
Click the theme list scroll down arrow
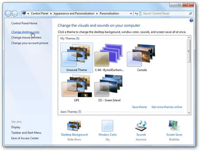point(189,113)
